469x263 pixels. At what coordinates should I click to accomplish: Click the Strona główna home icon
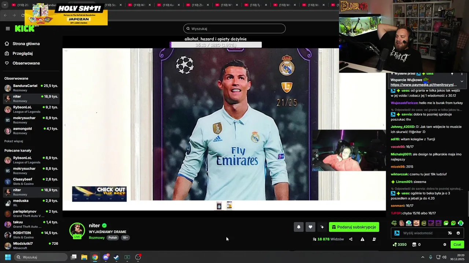[x=7, y=44]
